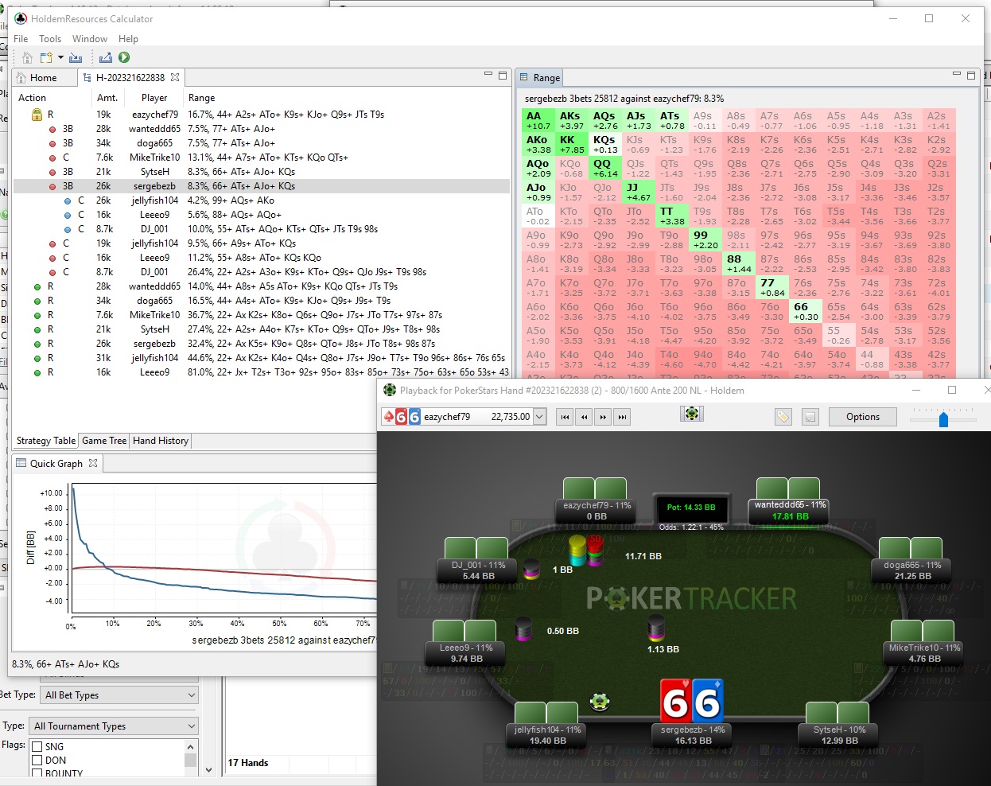The height and width of the screenshot is (786, 991).
Task: Maximize the Range panel
Action: 971,76
